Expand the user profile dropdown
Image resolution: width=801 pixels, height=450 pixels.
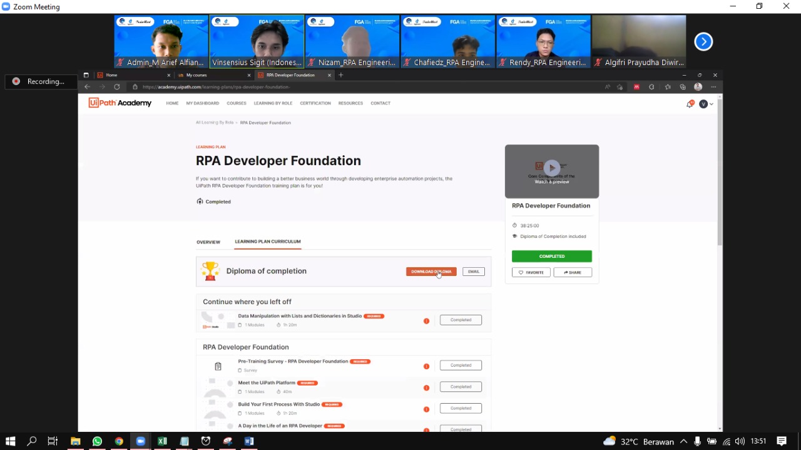click(x=706, y=104)
